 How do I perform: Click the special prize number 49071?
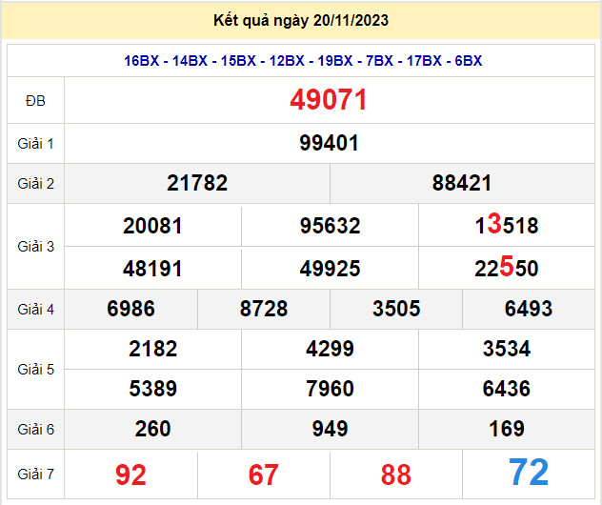coord(329,100)
